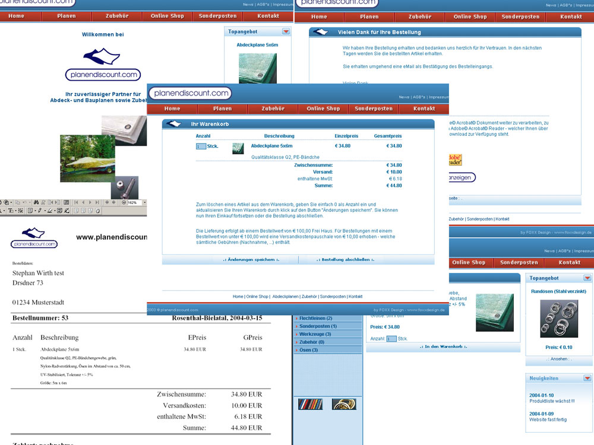Image resolution: width=594 pixels, height=445 pixels.
Task: Click the form/stamp tool icon after highlighter
Action: [59, 211]
